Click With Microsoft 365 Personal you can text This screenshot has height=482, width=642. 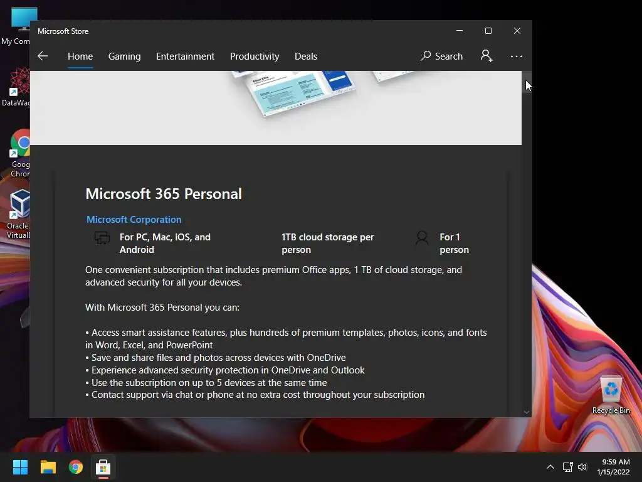pos(162,308)
